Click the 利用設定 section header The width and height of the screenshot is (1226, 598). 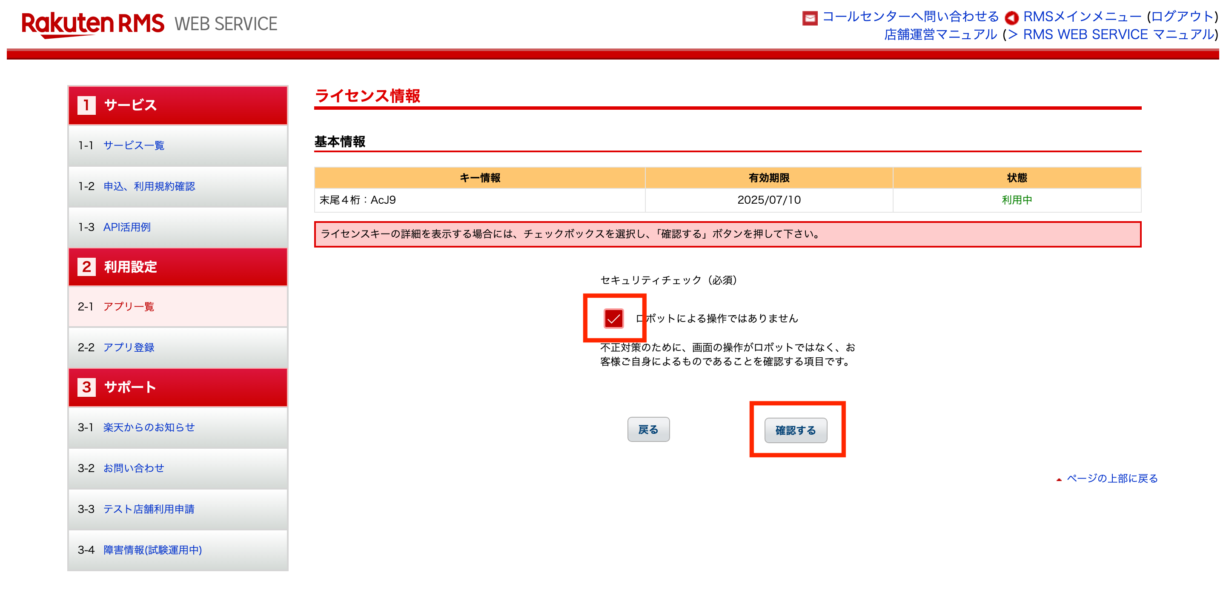click(178, 267)
